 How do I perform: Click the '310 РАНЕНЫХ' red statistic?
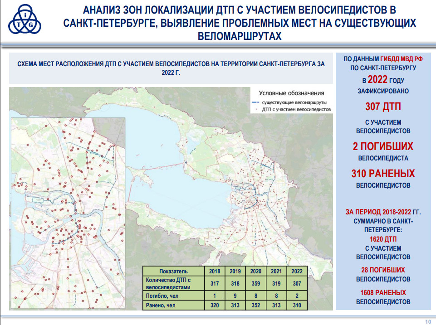coord(383,174)
